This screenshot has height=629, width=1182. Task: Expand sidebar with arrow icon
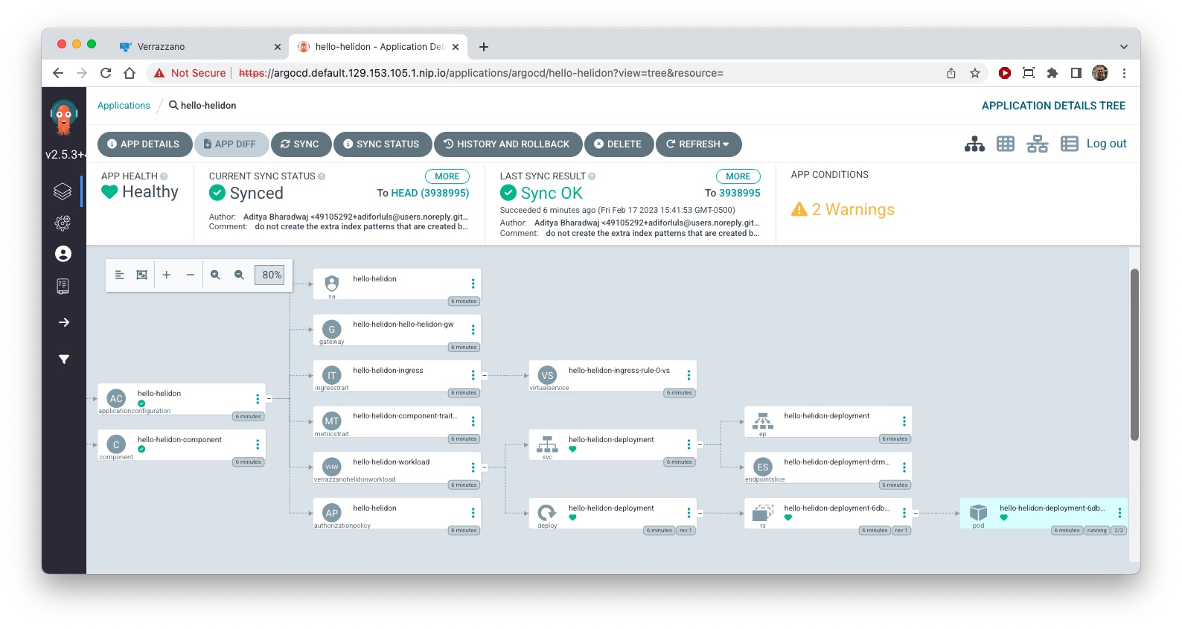pyautogui.click(x=64, y=322)
